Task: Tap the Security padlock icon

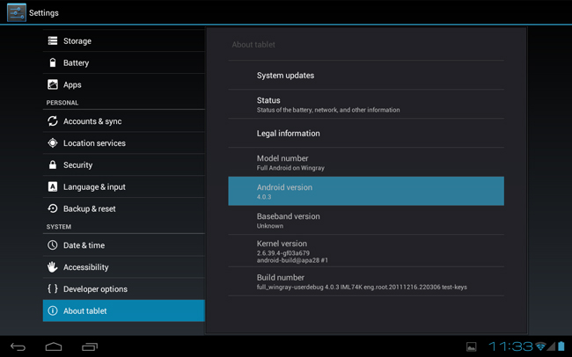Action: tap(53, 165)
